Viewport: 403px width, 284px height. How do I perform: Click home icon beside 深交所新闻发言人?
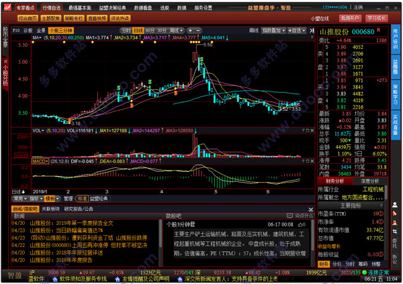[x=180, y=279]
